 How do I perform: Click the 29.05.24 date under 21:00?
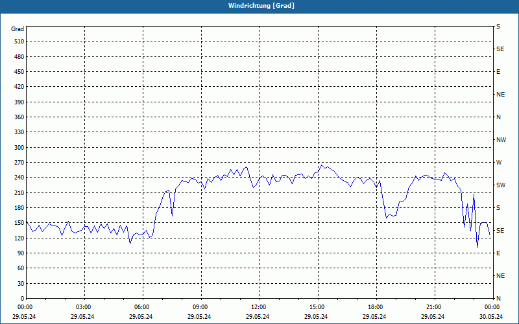click(433, 317)
